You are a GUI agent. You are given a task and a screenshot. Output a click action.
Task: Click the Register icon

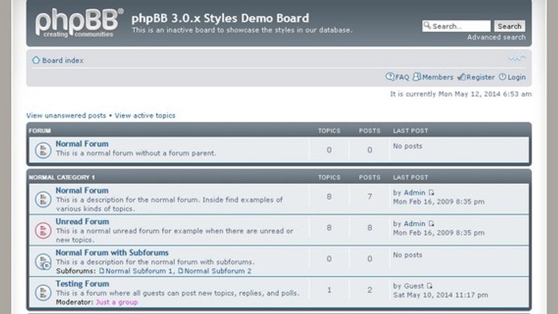point(461,77)
